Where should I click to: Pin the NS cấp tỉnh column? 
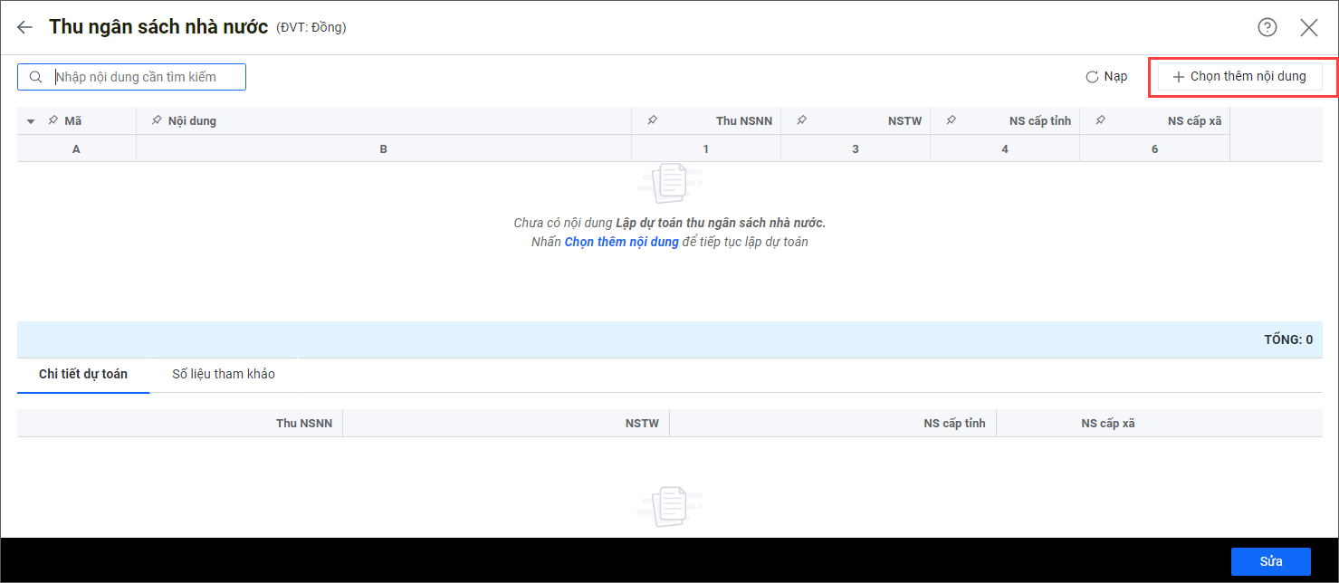(x=951, y=120)
